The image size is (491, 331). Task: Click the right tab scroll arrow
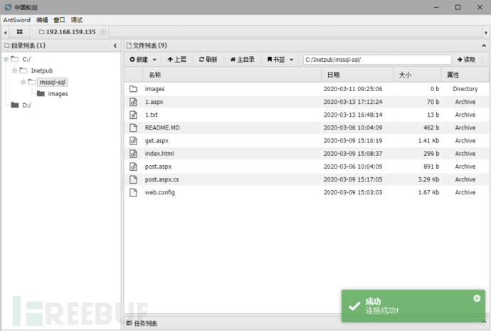coord(486,32)
